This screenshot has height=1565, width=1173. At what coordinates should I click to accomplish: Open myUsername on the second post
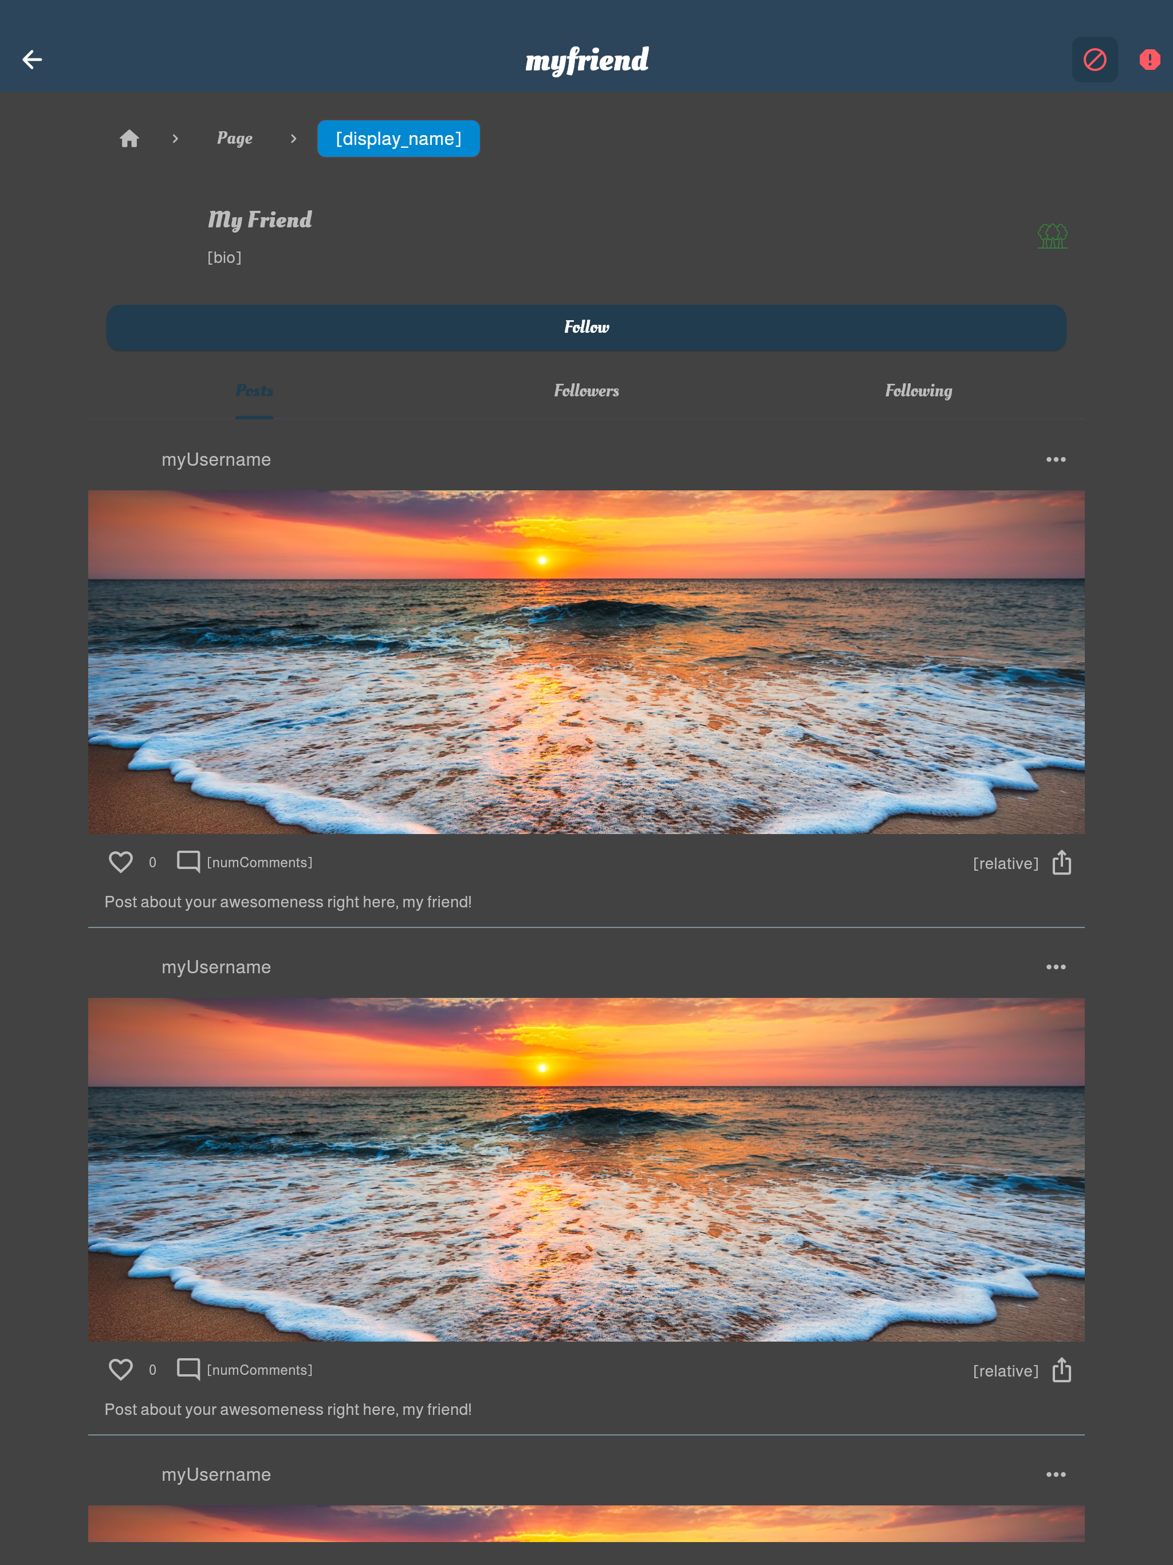click(x=217, y=967)
